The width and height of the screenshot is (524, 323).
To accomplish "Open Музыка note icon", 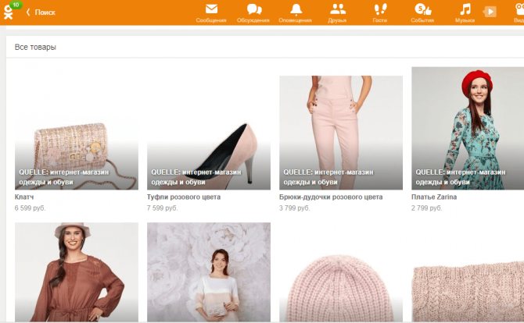I will (465, 9).
